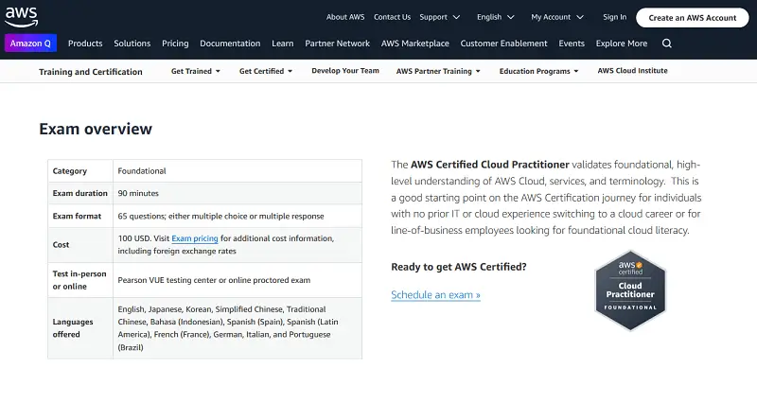
Task: Click the Exam pricing link
Action: (x=195, y=238)
